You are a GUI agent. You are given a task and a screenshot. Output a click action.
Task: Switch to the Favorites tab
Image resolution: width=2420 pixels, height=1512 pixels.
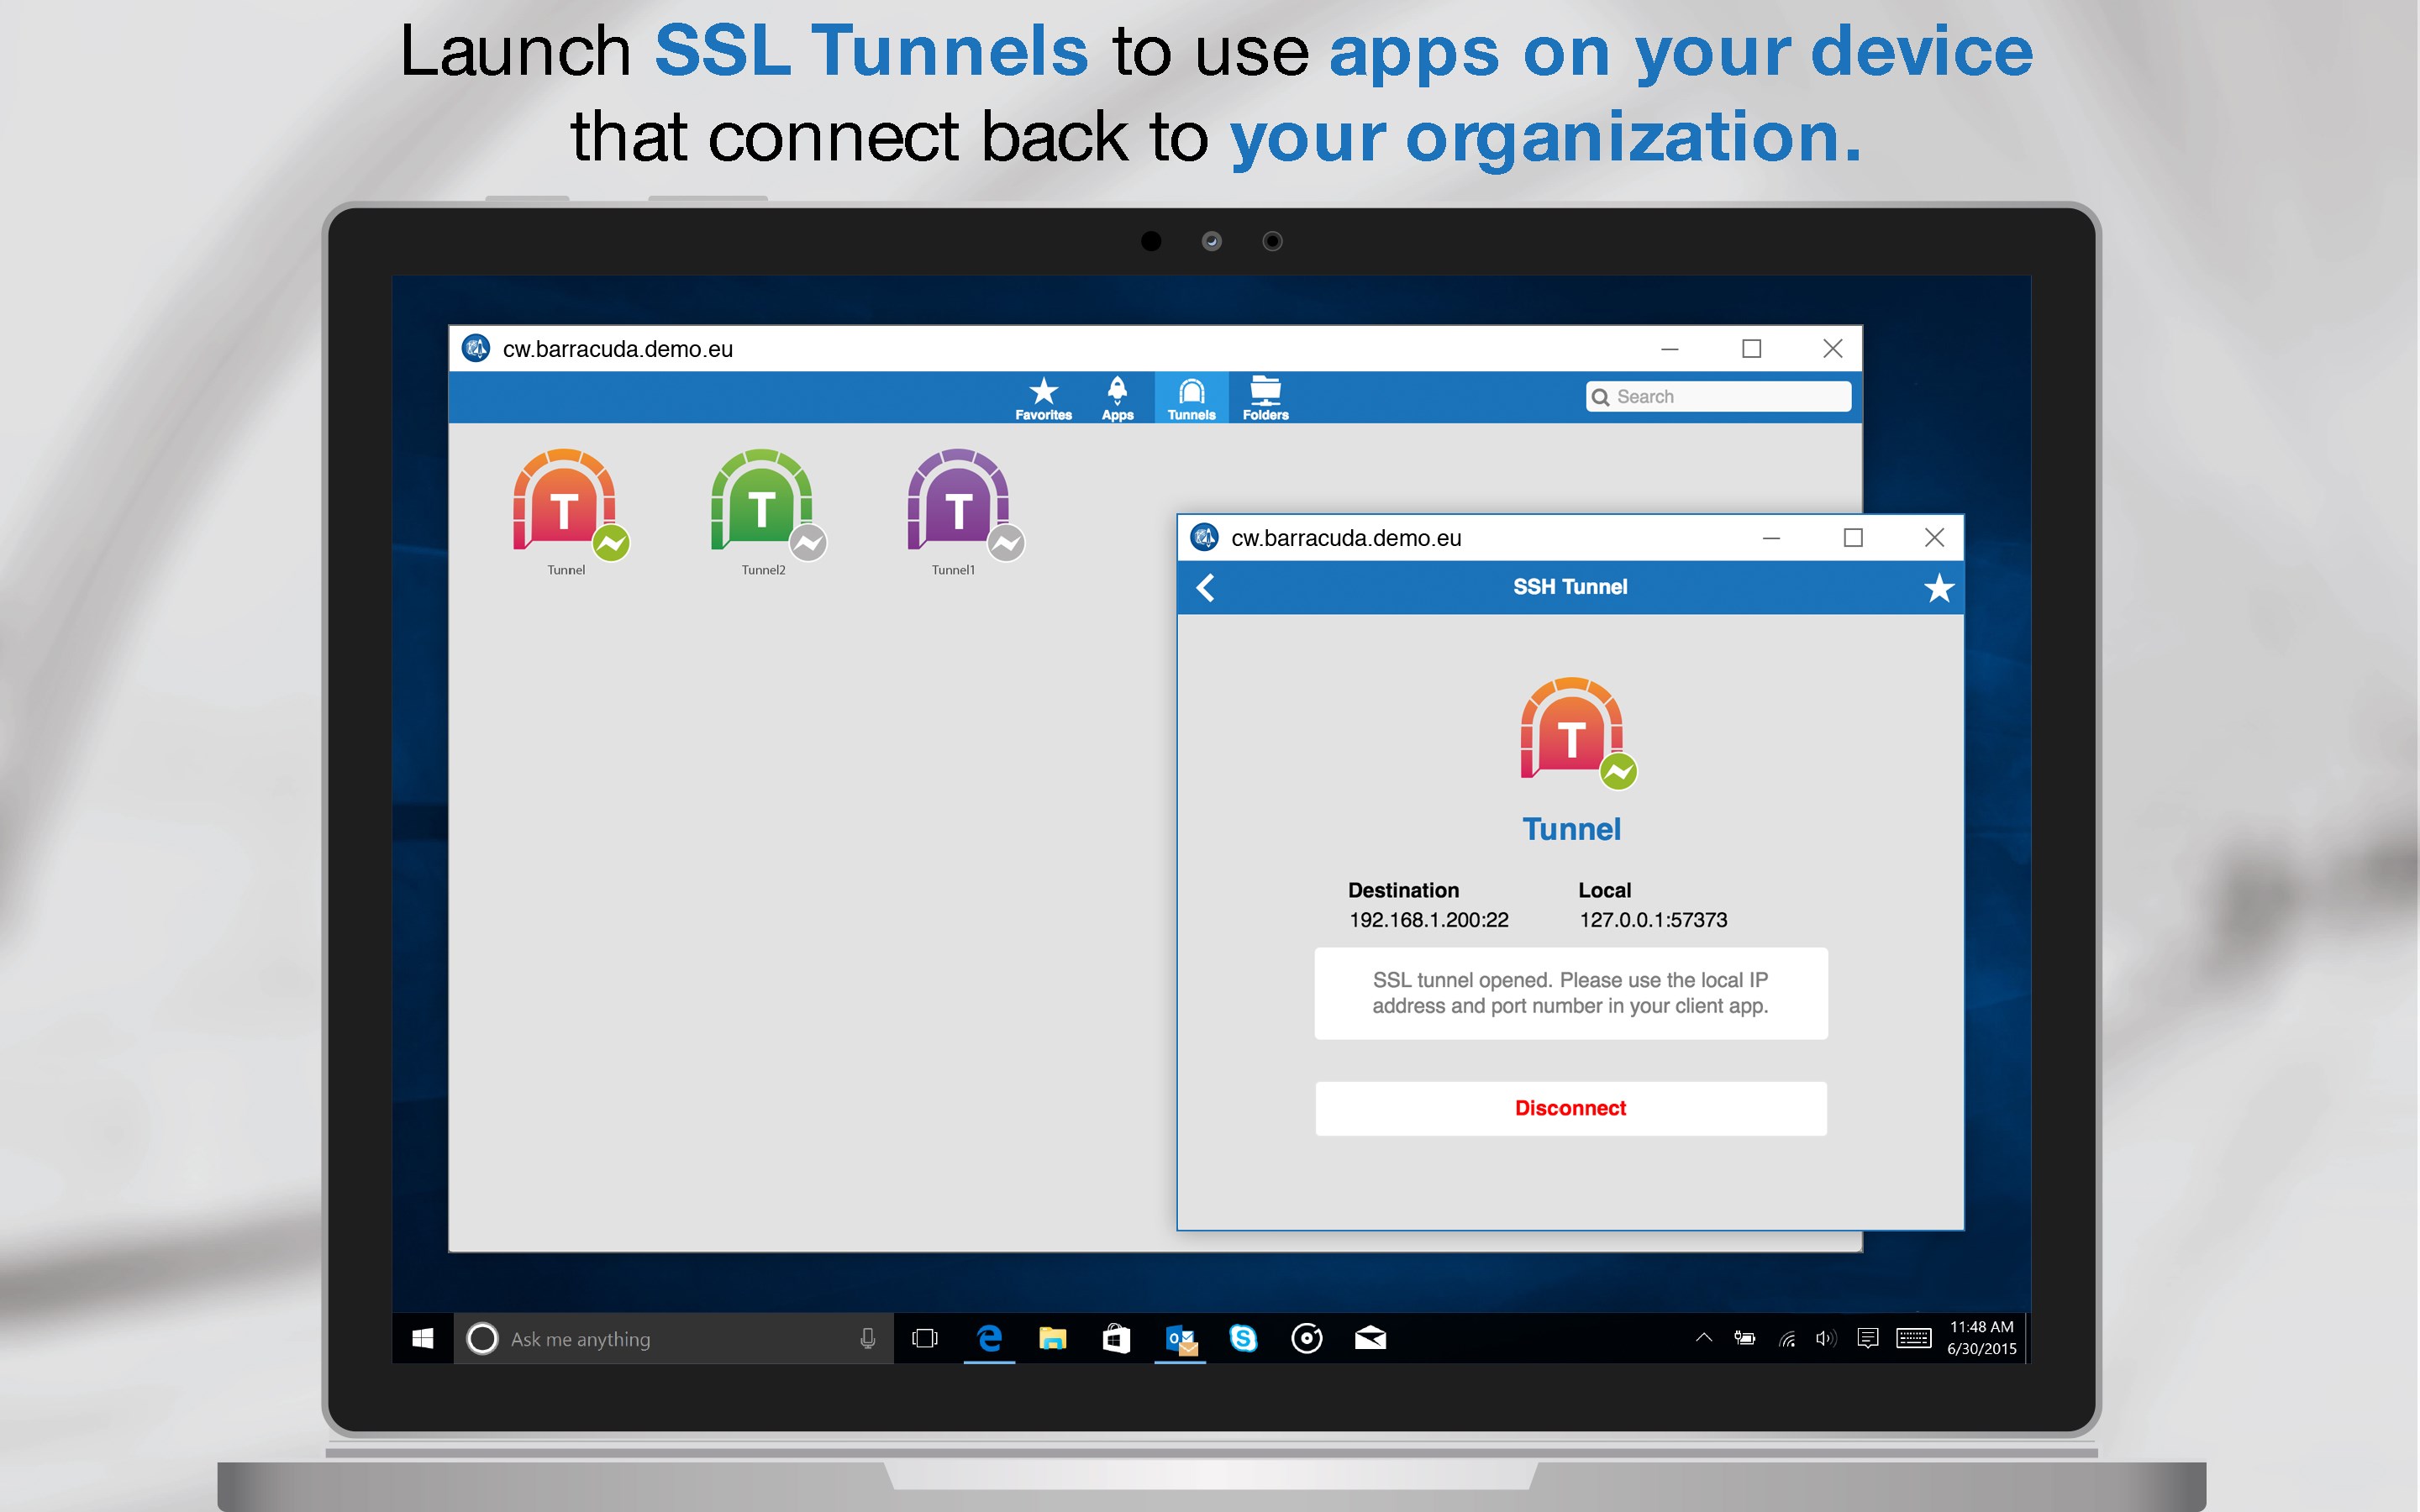pos(1043,397)
